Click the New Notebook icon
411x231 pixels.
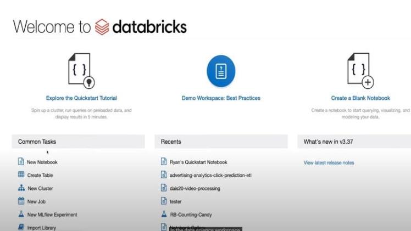tap(21, 162)
